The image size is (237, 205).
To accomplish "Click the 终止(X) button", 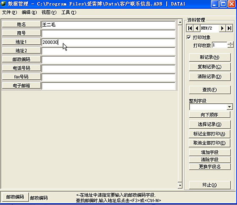I will pyautogui.click(x=209, y=185).
